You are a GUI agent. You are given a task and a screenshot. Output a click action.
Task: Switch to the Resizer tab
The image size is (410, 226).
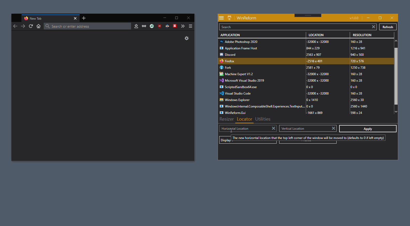tap(226, 119)
